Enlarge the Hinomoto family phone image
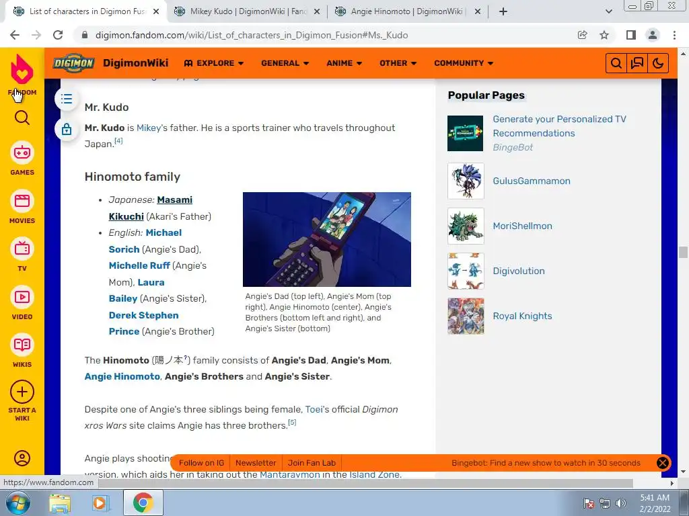 327,240
